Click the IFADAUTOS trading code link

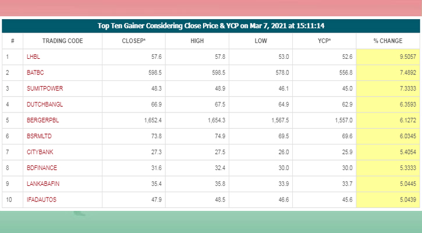[x=41, y=199]
